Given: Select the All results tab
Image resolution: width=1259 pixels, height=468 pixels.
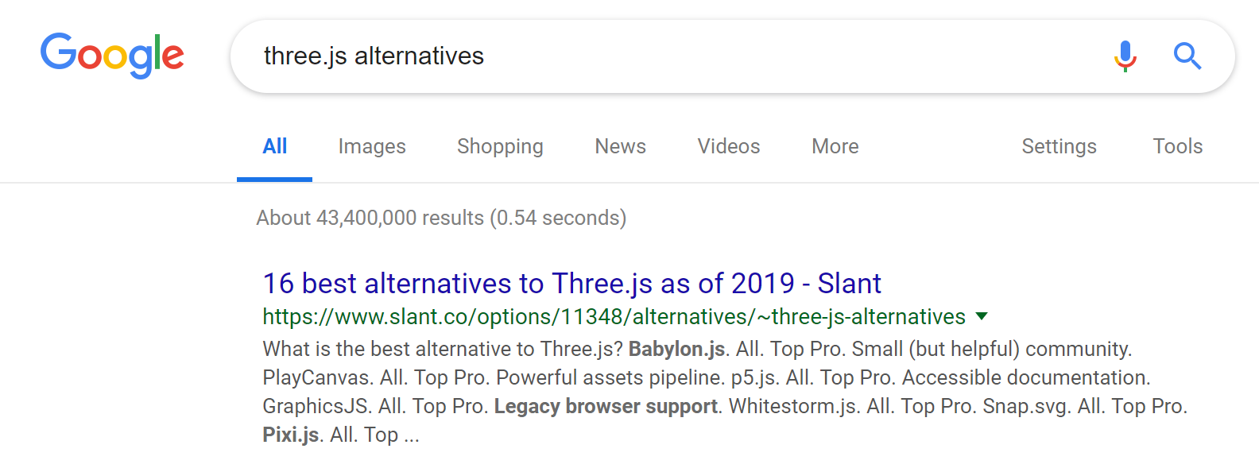Looking at the screenshot, I should coord(274,146).
